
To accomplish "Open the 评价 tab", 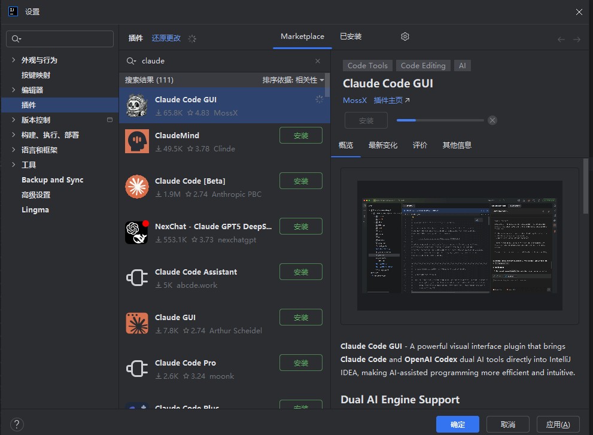I will click(x=420, y=145).
